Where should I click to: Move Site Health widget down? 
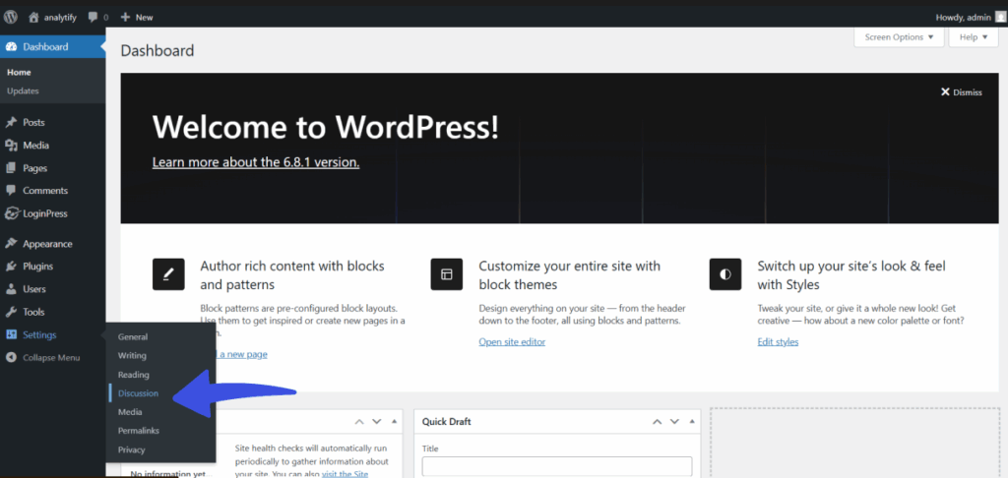pyautogui.click(x=377, y=422)
